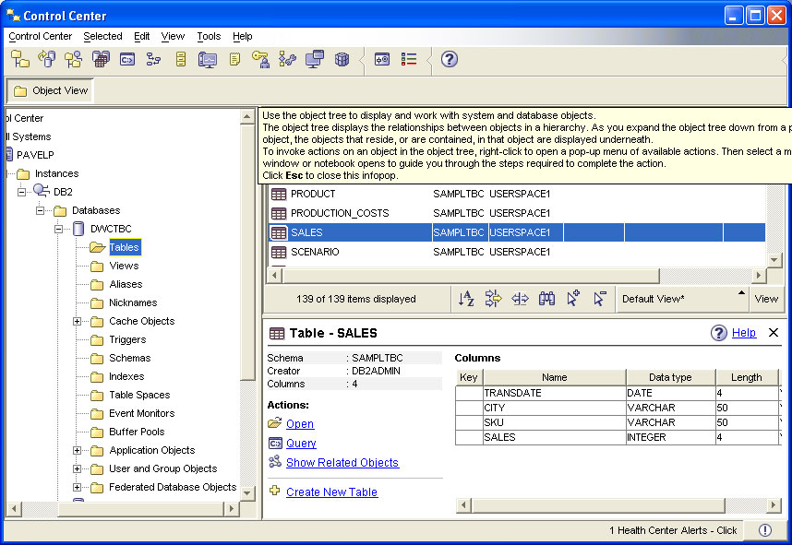The image size is (792, 545).
Task: Open Control Center via folder-tree toolbar icon
Action: point(20,60)
